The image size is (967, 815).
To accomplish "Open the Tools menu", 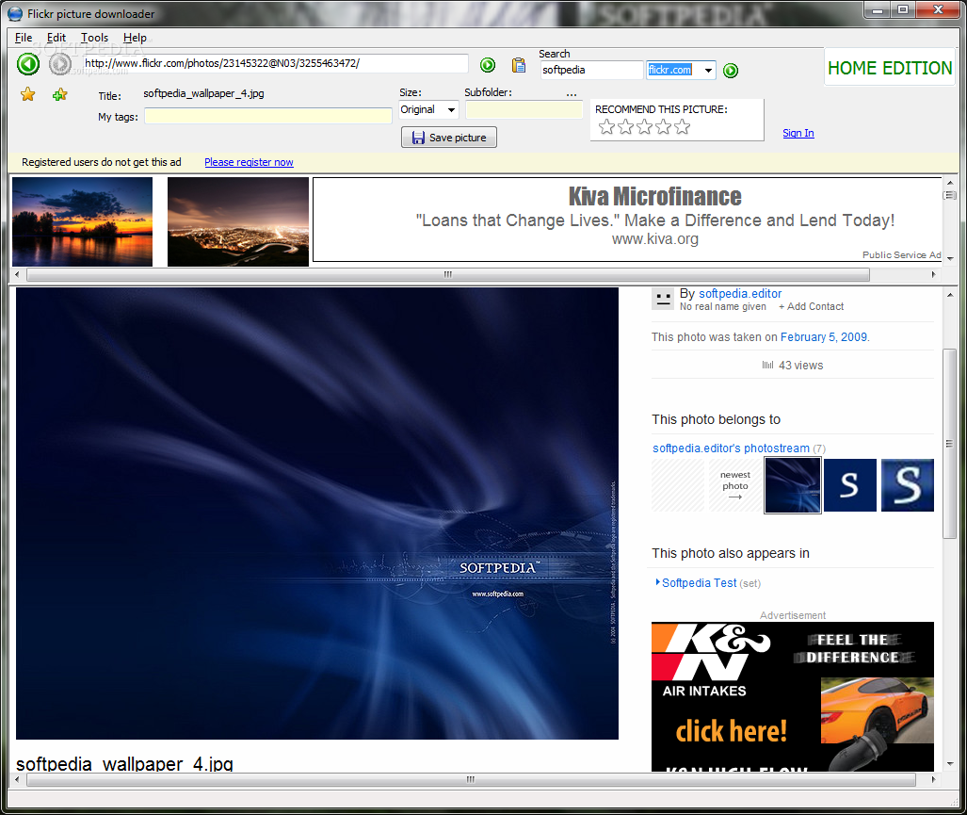I will point(94,38).
